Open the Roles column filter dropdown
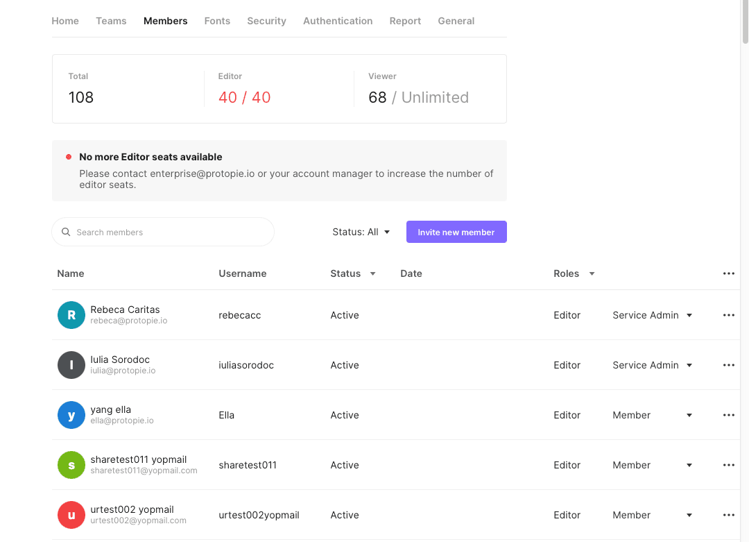The image size is (749, 542). coord(593,273)
